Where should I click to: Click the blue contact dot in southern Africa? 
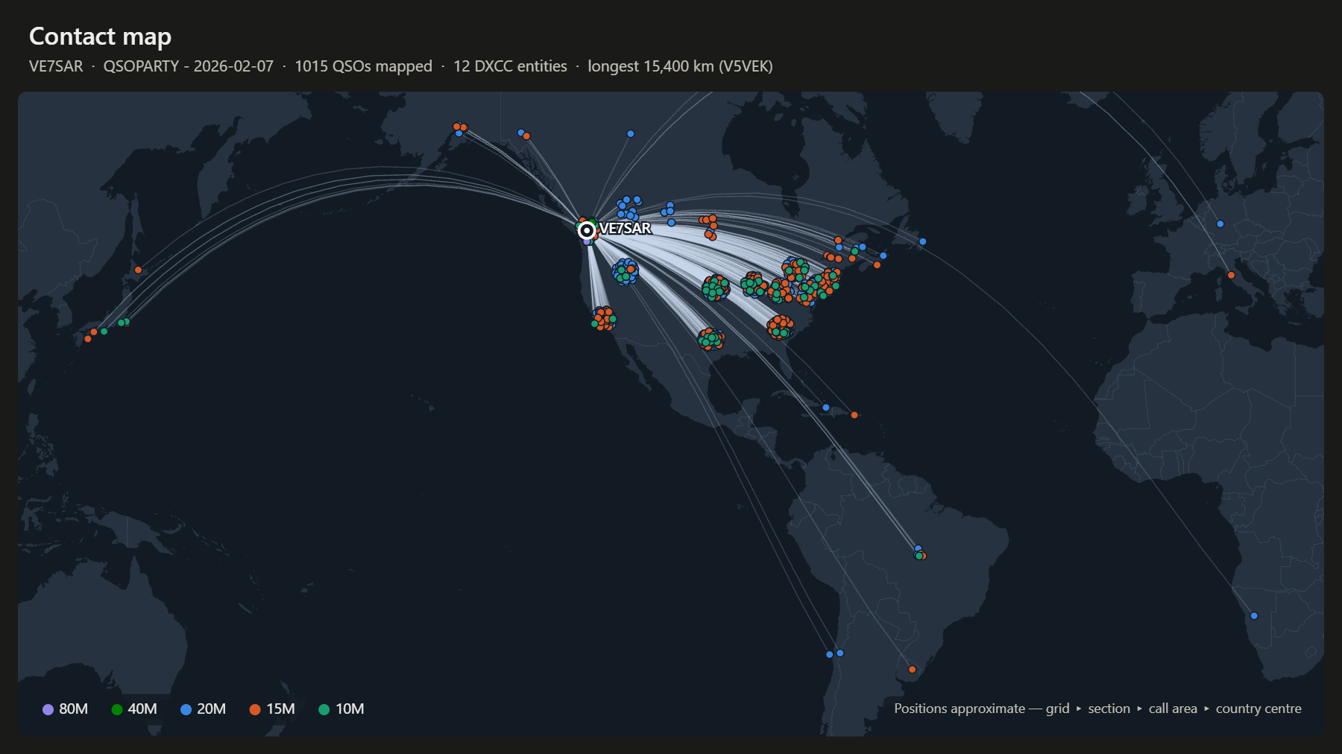[1254, 615]
